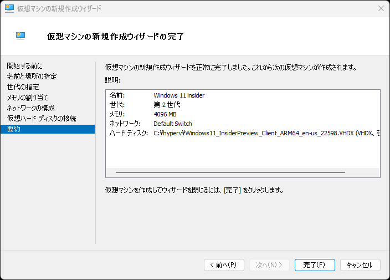Open the ネットワークの構成 step
This screenshot has width=390, height=280.
coord(30,108)
